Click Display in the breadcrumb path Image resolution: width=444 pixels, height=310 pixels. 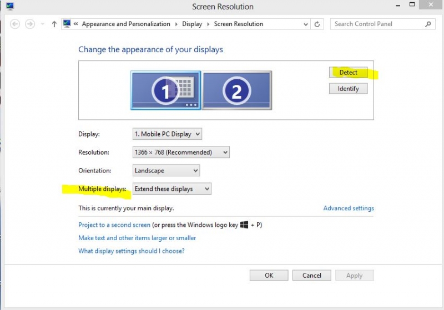pyautogui.click(x=192, y=24)
